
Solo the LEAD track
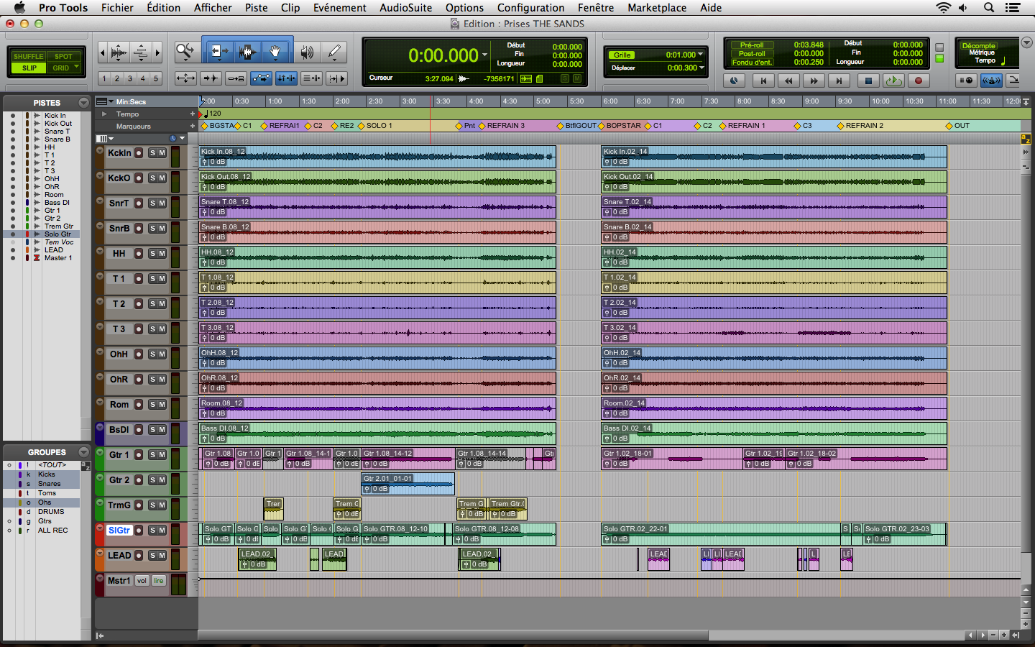(152, 556)
